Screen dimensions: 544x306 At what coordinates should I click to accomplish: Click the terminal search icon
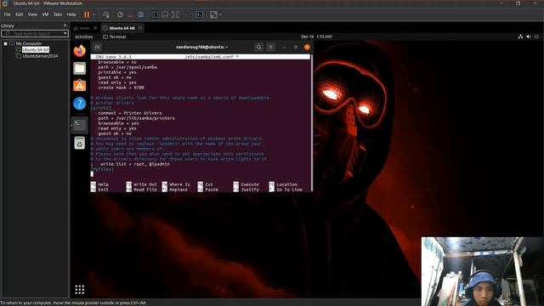pos(258,48)
